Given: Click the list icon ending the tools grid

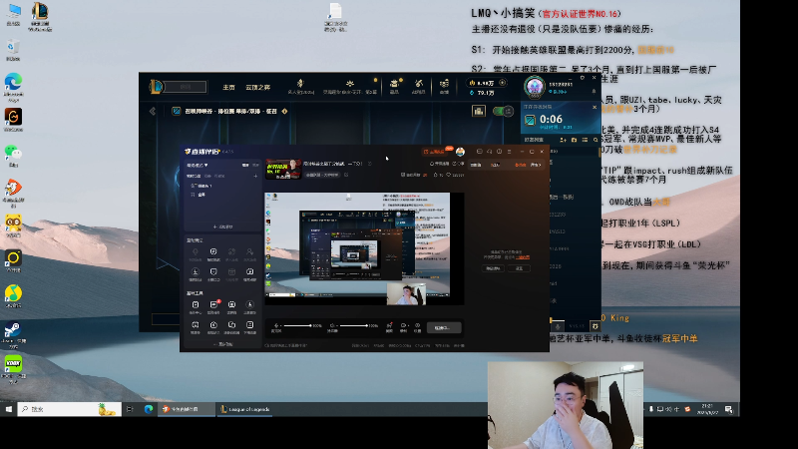Looking at the screenshot, I should [250, 327].
